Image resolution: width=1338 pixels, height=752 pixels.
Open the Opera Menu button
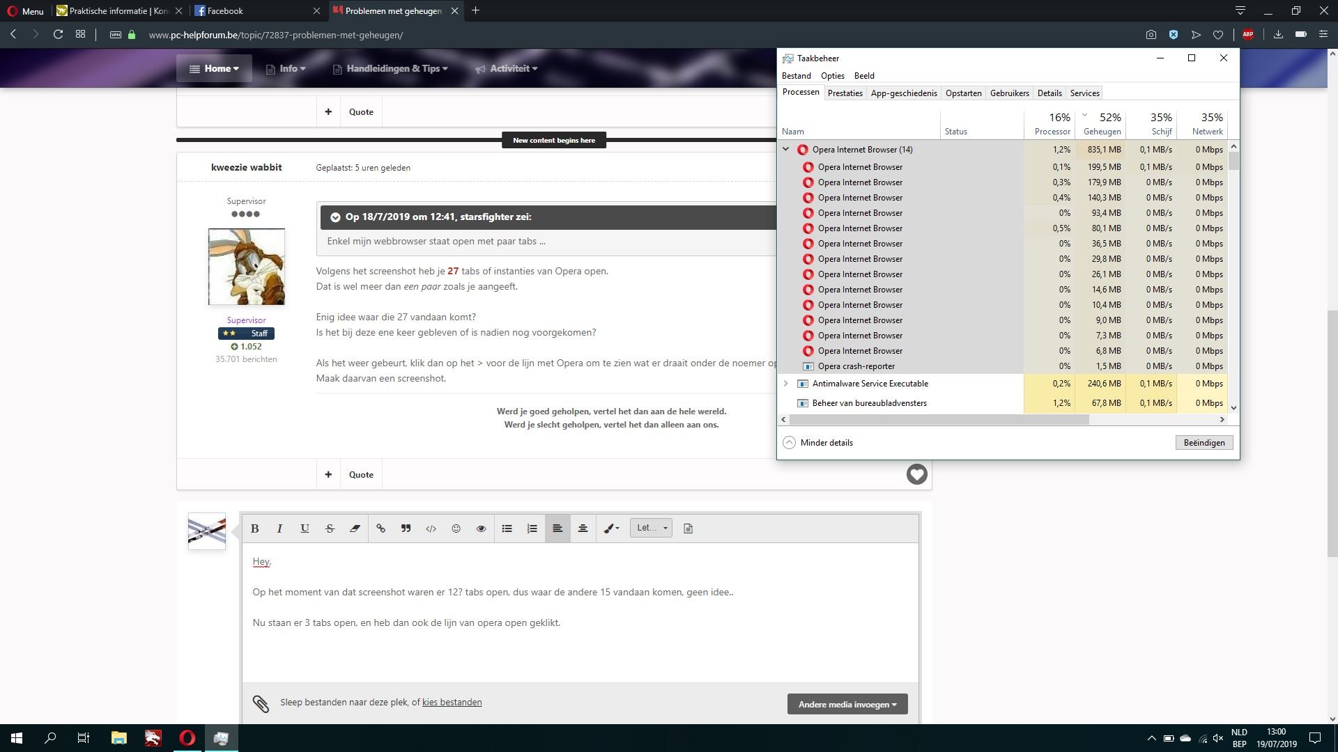25,11
